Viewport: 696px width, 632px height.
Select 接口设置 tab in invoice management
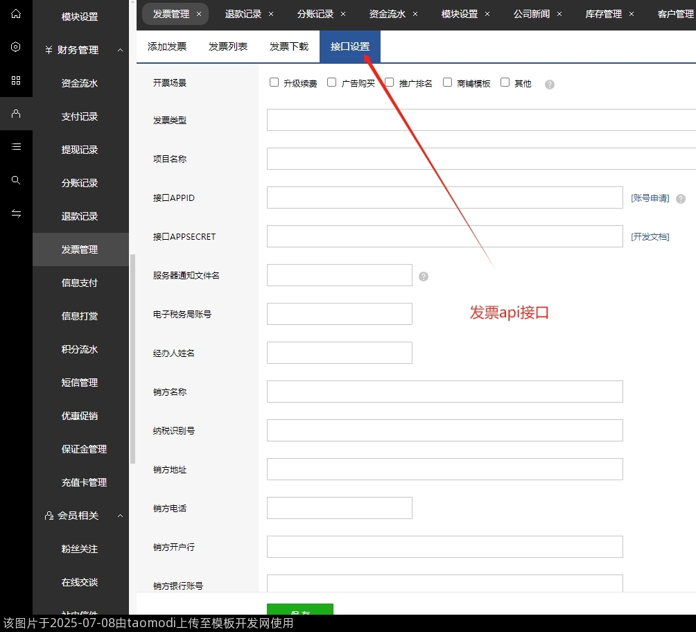point(349,46)
